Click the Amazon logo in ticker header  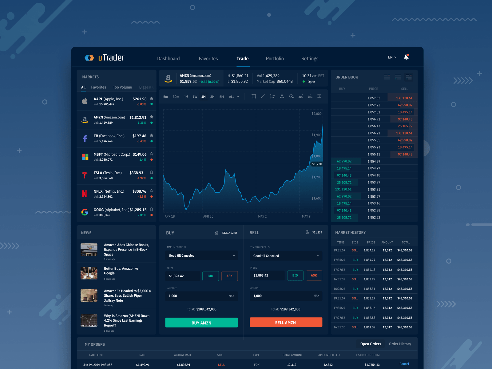coord(168,78)
